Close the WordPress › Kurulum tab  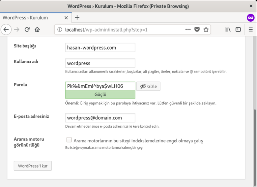click(x=66, y=18)
